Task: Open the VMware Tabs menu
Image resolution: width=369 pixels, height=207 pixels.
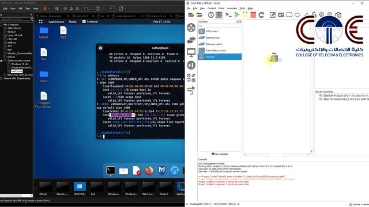Action: tap(28, 9)
